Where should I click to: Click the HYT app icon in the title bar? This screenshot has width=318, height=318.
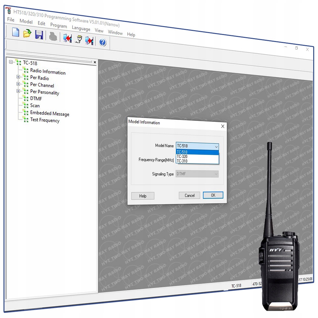(8, 10)
